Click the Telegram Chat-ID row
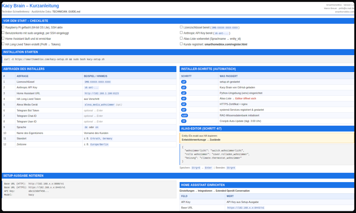 coord(89,116)
